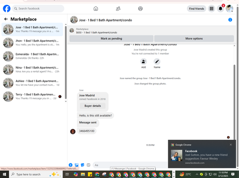
Task: Open the Facebook home icon
Action: click(x=96, y=9)
